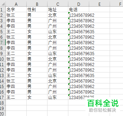
Task: Select row 18 header
Action: 3,103
